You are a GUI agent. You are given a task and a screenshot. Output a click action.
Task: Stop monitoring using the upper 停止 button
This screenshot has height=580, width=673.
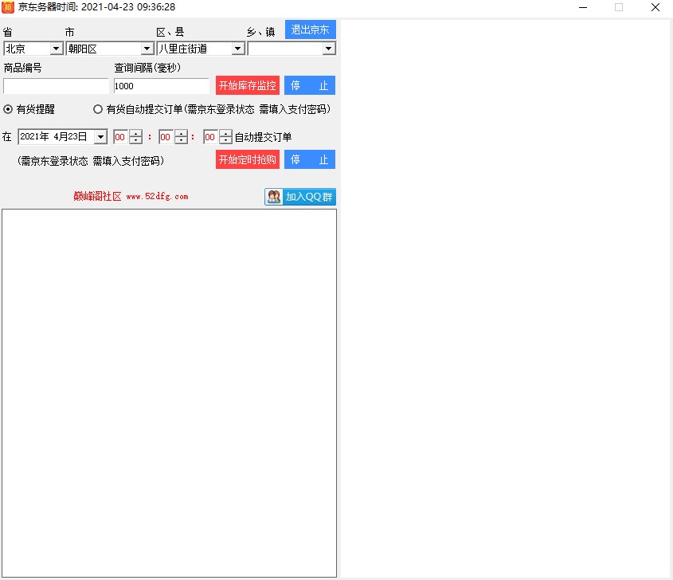pyautogui.click(x=310, y=85)
